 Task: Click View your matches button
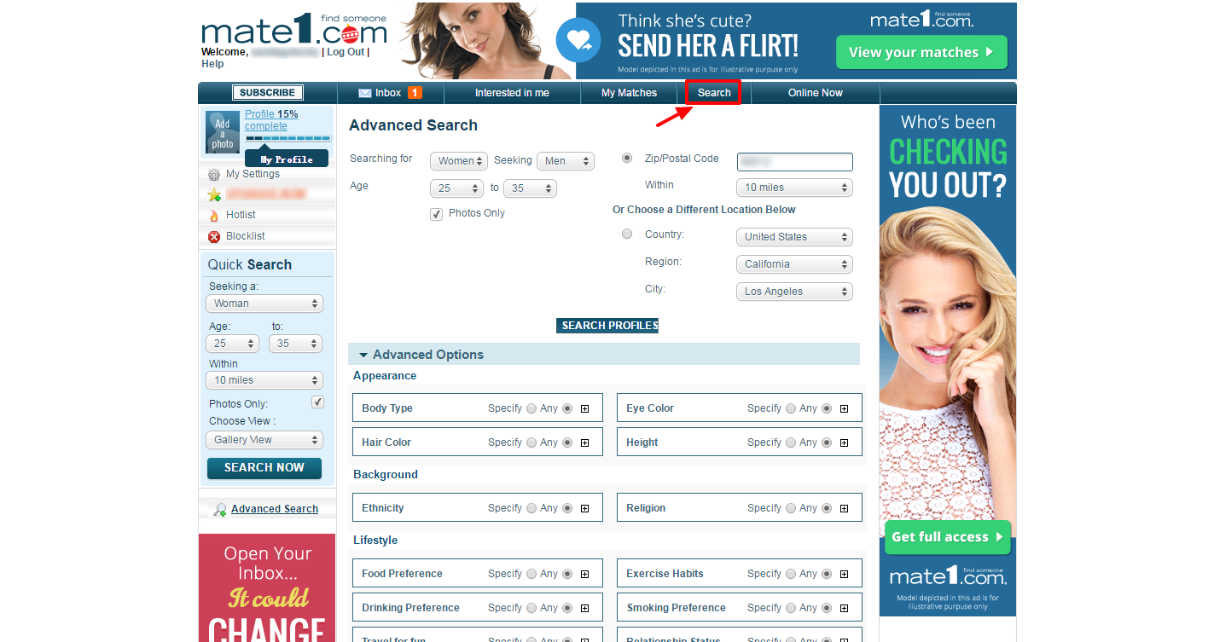[x=921, y=52]
